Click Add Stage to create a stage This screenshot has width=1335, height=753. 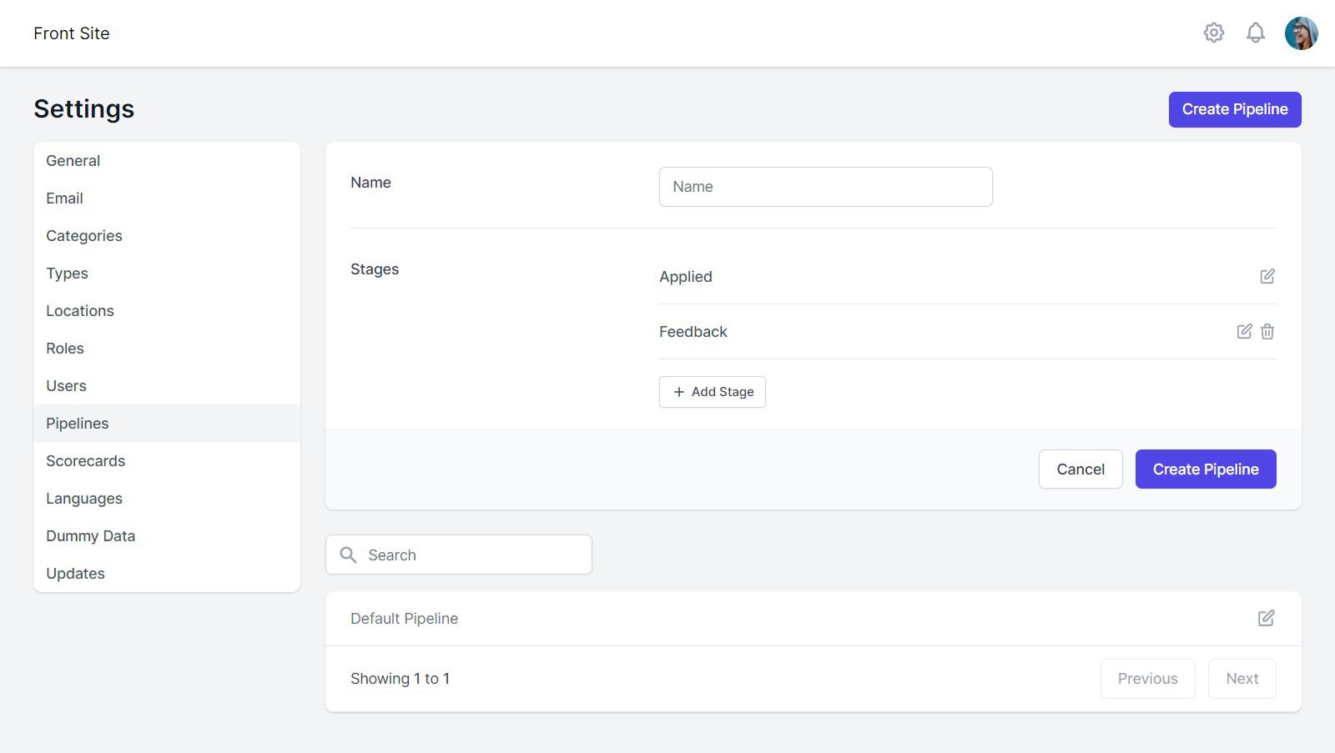point(712,391)
